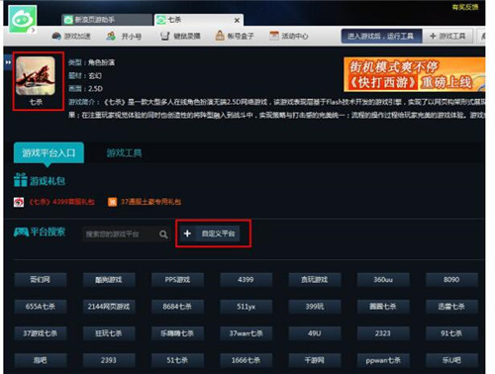495x374 pixels.
Task: Open the 新浪页游助手 tab
Action: click(x=107, y=20)
